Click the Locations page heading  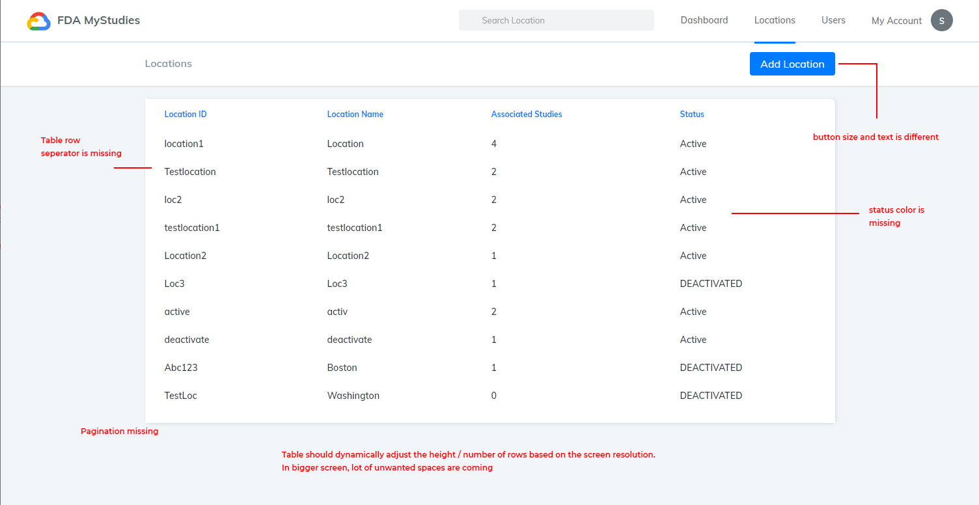tap(169, 64)
